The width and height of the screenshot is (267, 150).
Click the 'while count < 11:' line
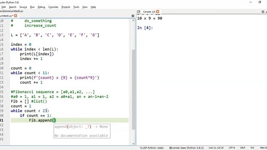[x=30, y=73]
